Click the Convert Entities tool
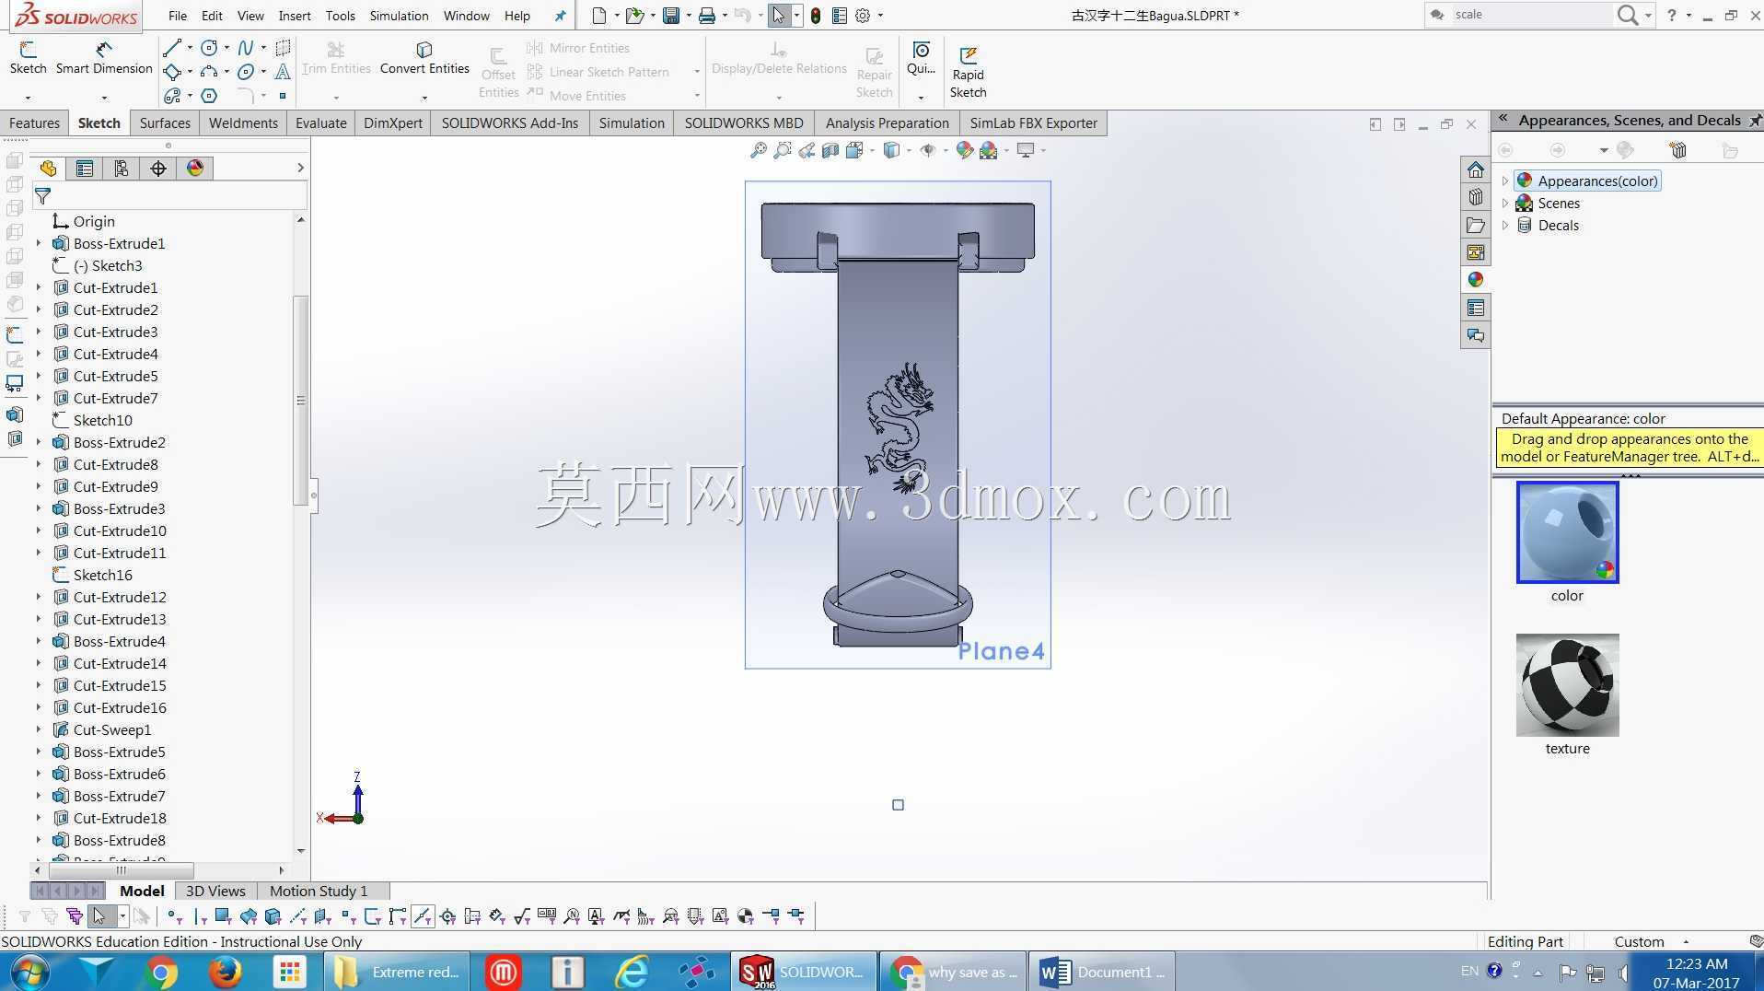1764x991 pixels. [x=424, y=58]
